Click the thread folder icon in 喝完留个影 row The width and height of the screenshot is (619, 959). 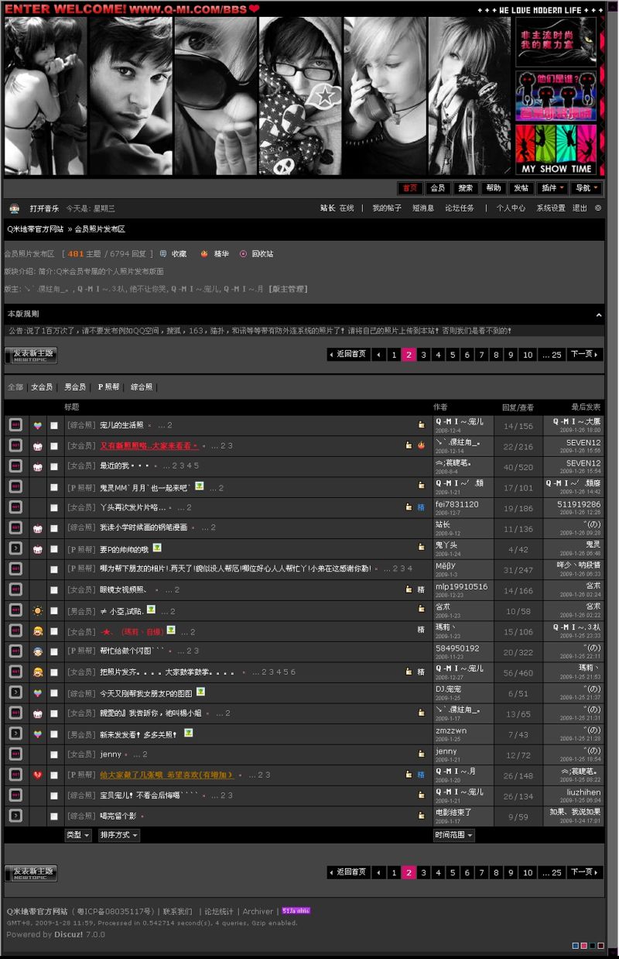tap(15, 815)
